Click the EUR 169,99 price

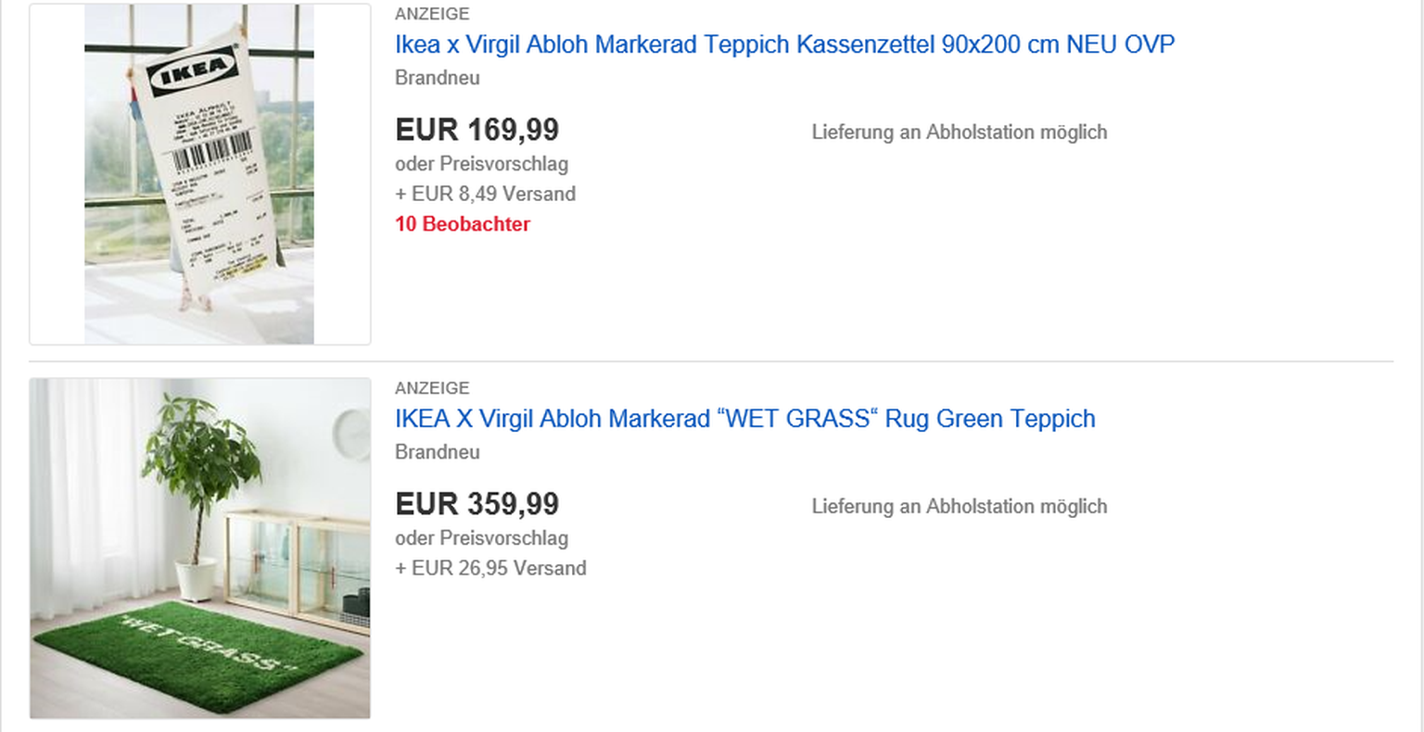(477, 130)
